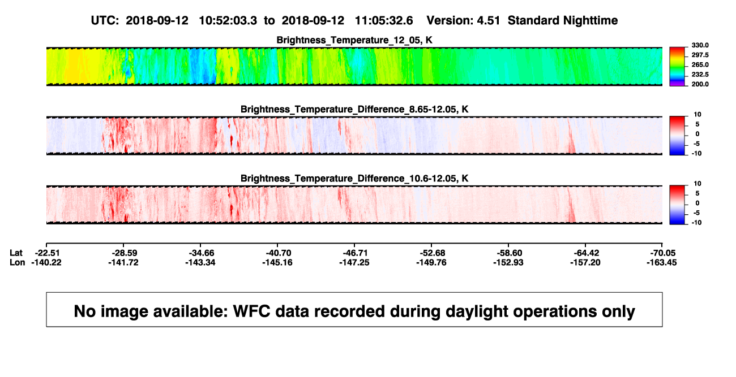Click the latitude value -40.70
This screenshot has height=377, width=736.
click(279, 252)
